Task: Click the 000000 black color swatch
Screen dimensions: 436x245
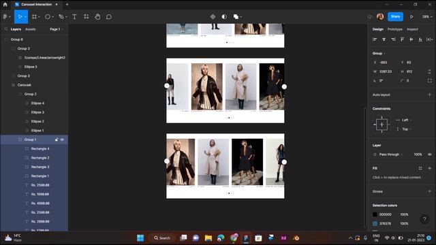Action: 375,214
